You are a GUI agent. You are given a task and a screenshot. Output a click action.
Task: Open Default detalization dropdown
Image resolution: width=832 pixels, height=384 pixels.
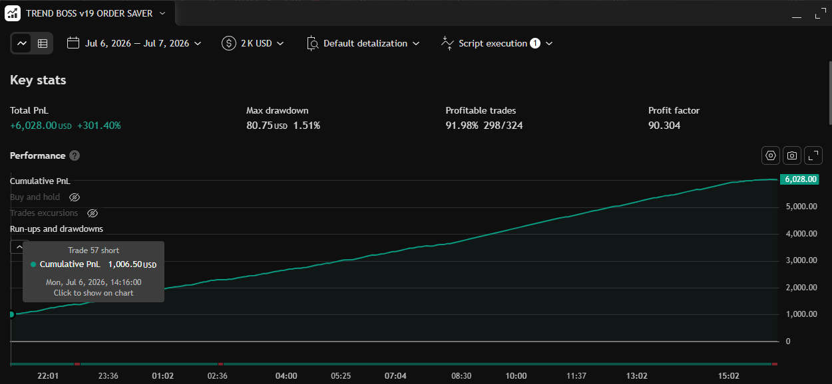[x=363, y=43]
